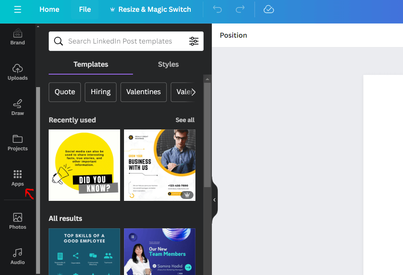Open the search filter options icon
This screenshot has width=403, height=275.
194,41
